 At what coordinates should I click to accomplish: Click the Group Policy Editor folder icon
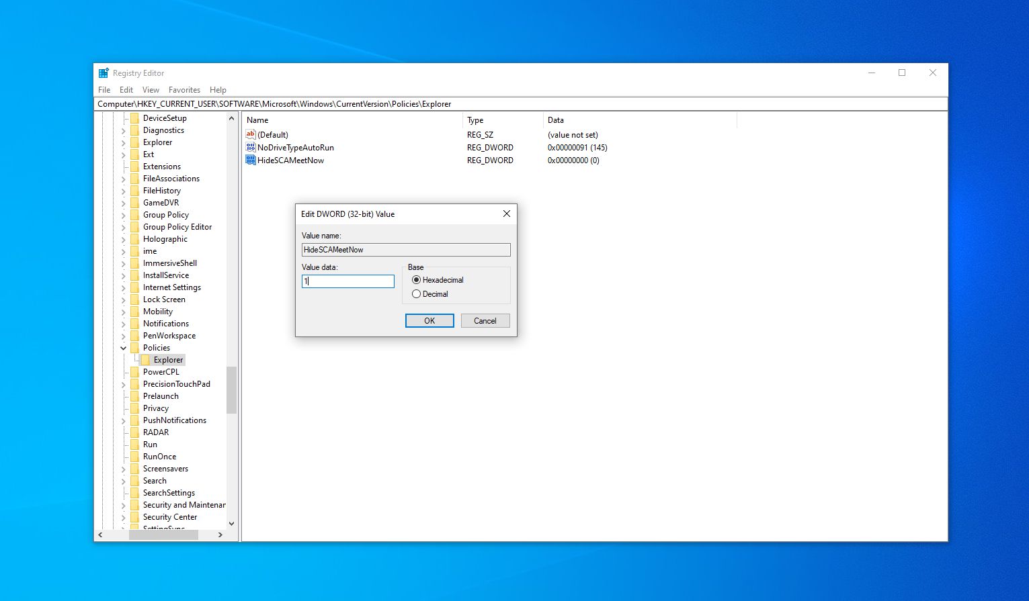134,227
